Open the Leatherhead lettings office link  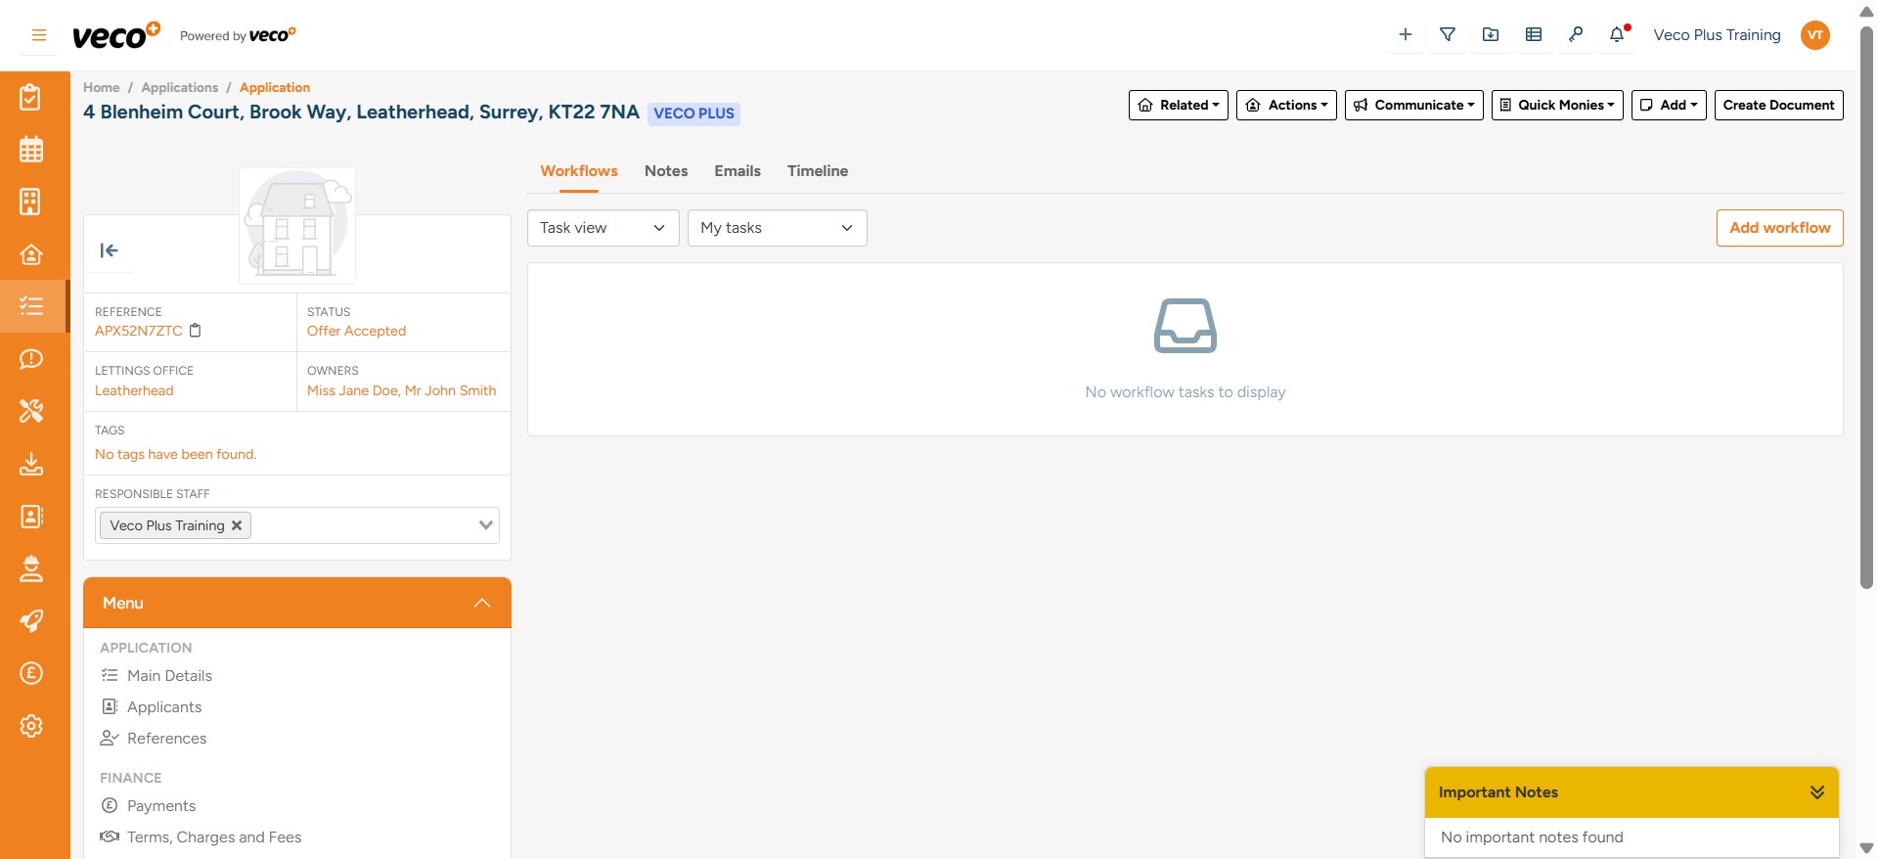(x=134, y=390)
